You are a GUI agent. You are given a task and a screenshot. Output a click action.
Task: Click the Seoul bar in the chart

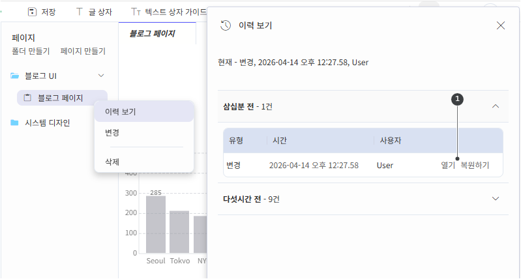[x=155, y=224]
